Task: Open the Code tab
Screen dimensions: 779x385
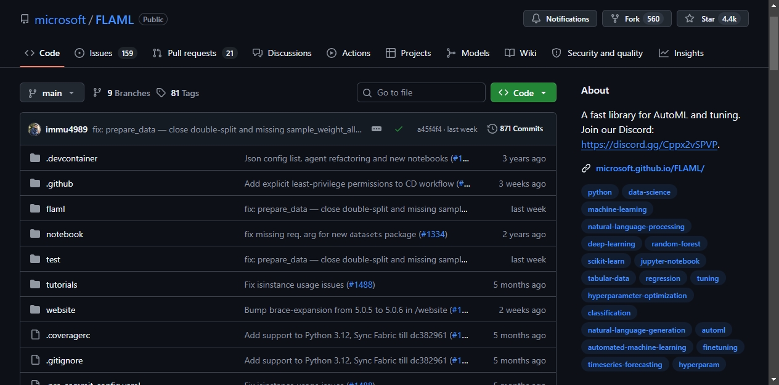Action: point(42,53)
